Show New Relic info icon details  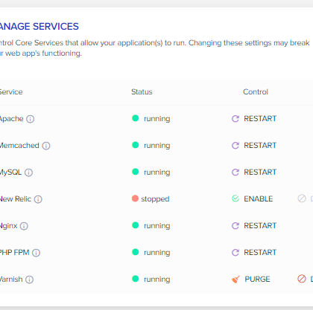(38, 199)
